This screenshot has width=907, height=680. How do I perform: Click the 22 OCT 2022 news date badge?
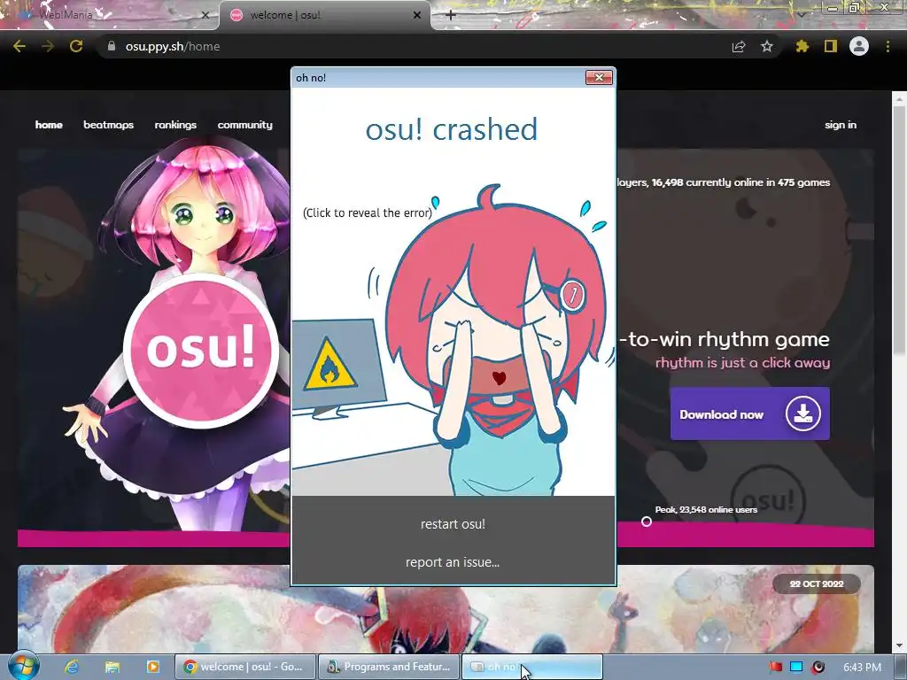816,584
